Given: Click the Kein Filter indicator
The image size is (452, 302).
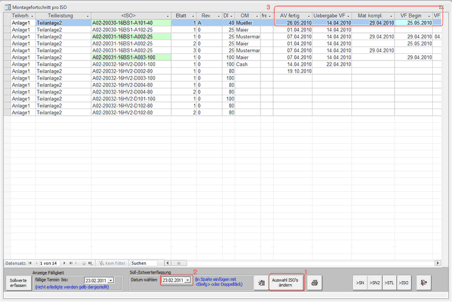Looking at the screenshot, I should [x=113, y=263].
